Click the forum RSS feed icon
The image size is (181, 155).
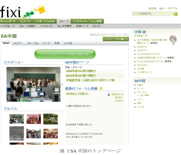[101, 89]
